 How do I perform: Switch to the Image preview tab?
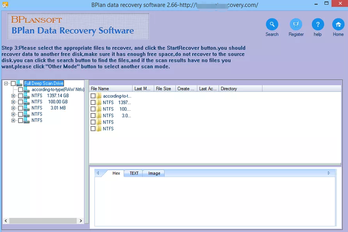pos(154,173)
